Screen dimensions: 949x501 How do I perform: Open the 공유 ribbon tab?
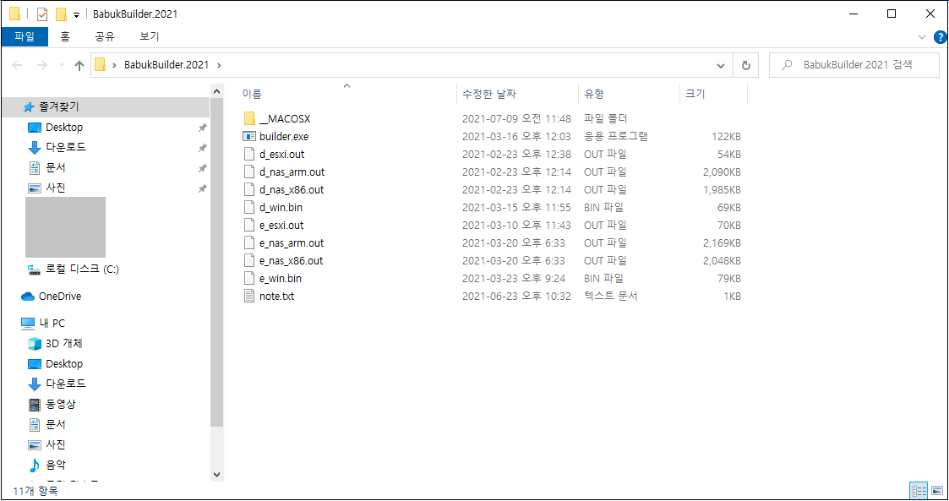pyautogui.click(x=105, y=36)
